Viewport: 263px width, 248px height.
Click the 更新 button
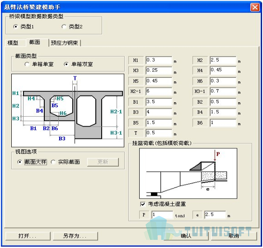(103, 162)
